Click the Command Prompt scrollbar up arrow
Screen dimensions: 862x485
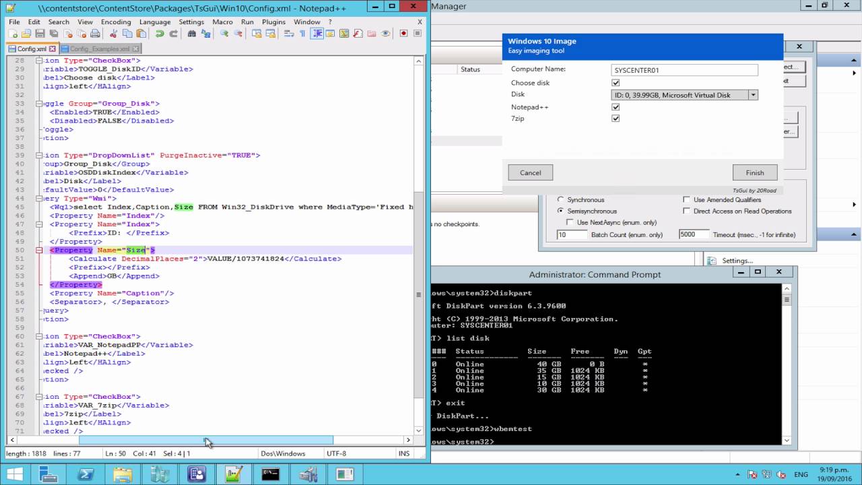[x=787, y=288]
